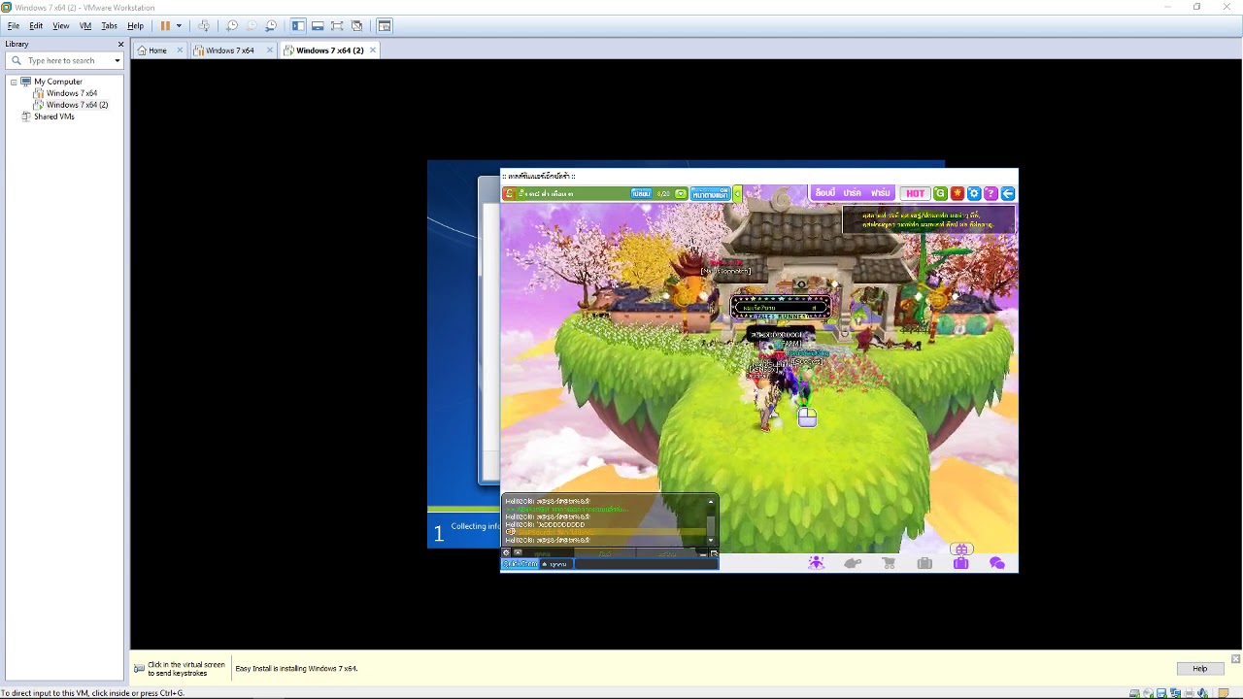Image resolution: width=1243 pixels, height=699 pixels.
Task: Click the blue button beside room counter
Action: pyautogui.click(x=641, y=193)
